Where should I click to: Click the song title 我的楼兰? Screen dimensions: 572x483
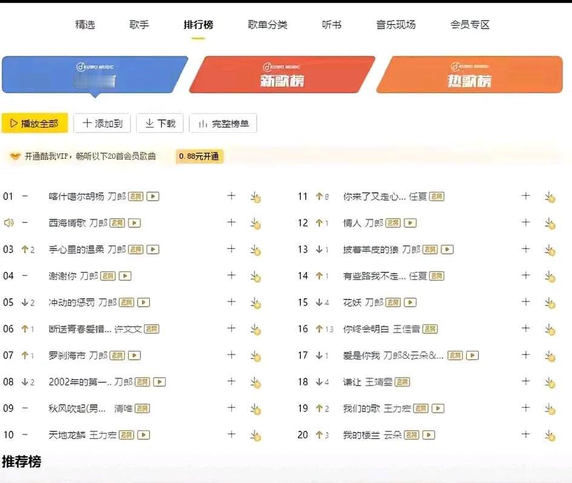pyautogui.click(x=361, y=435)
